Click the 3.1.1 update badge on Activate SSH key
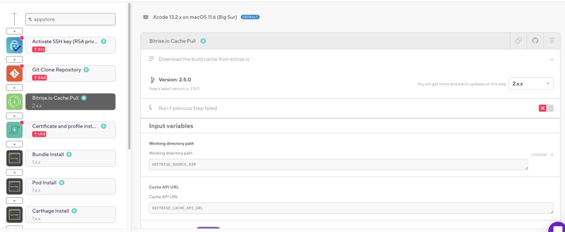Image resolution: width=565 pixels, height=232 pixels. [39, 49]
